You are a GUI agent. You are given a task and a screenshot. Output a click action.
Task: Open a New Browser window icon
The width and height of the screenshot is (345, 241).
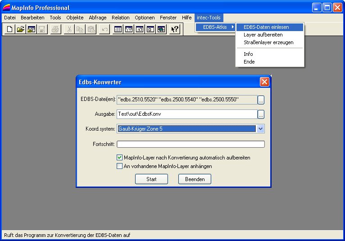(118, 29)
